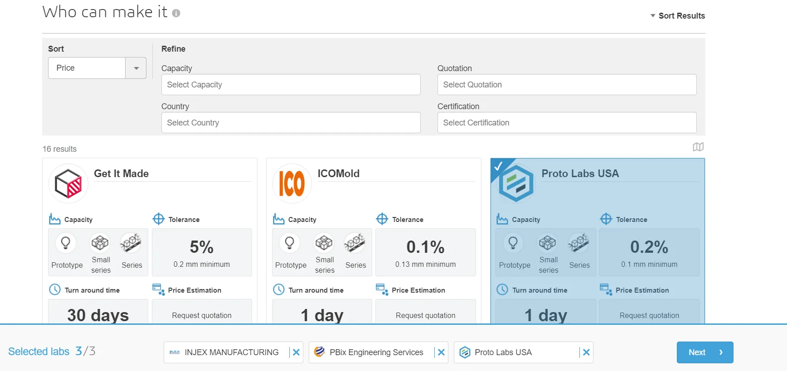Click the 'Selected labs' label
Viewport: 787px width, 371px height.
coord(39,352)
